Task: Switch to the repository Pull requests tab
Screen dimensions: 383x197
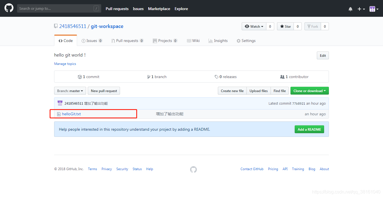Action: click(x=128, y=41)
